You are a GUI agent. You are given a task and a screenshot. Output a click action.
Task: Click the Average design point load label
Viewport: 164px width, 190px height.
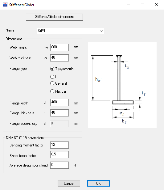coord(29,165)
